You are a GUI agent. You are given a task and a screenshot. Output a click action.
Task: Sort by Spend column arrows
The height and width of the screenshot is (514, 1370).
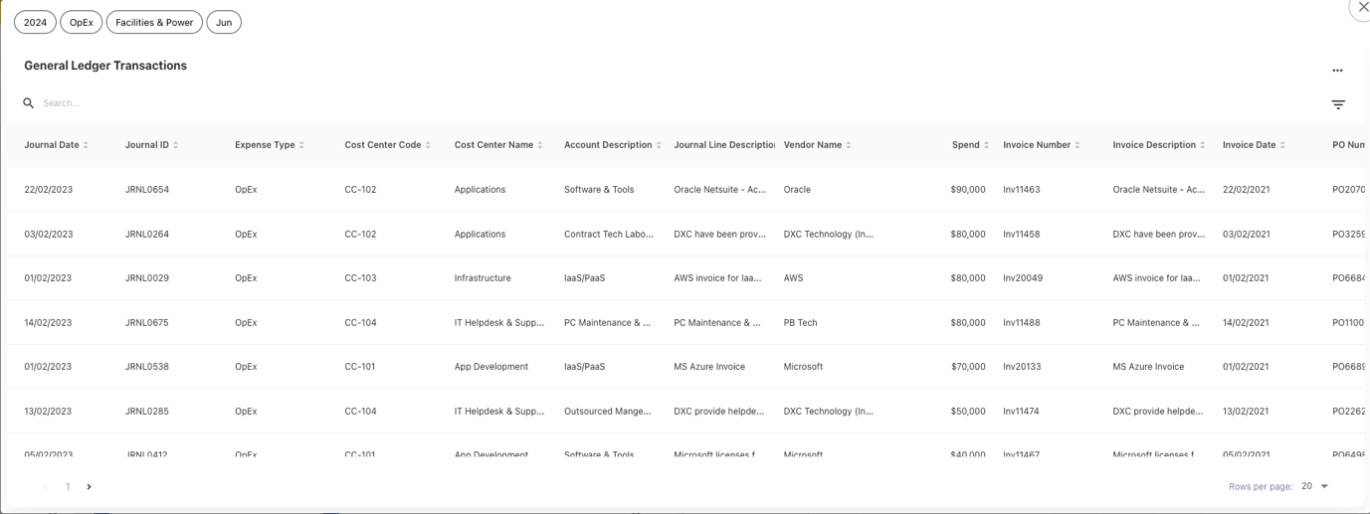(986, 145)
